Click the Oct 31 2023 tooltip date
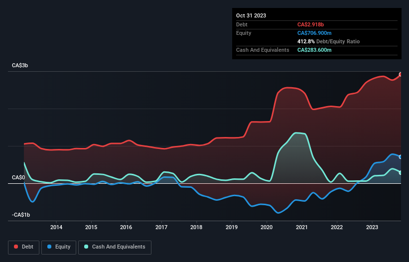This screenshot has height=262, width=409. [x=251, y=15]
